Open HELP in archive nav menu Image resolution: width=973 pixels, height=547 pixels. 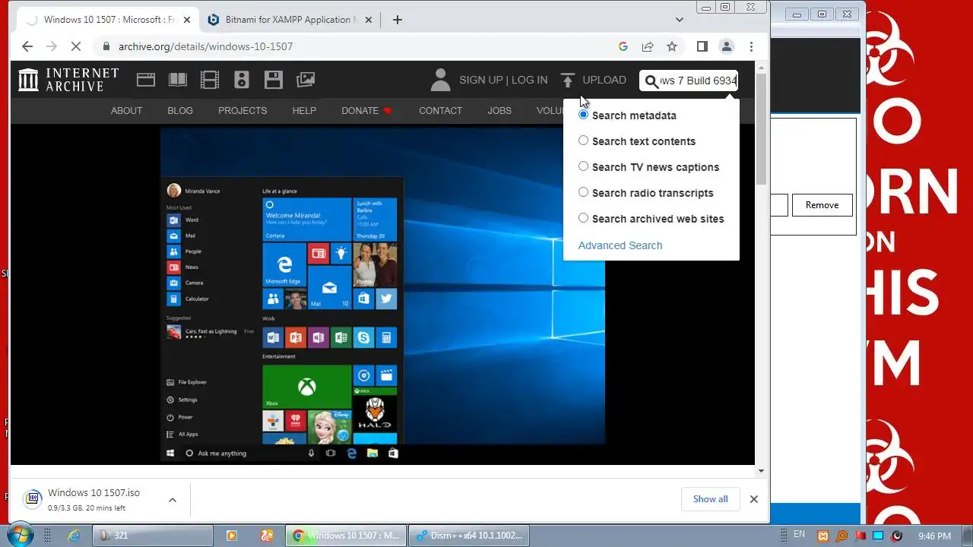(304, 110)
